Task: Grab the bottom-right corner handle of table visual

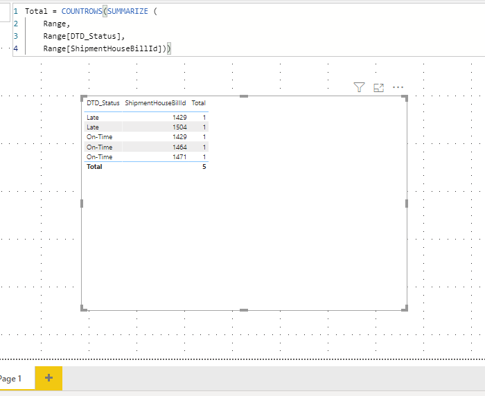Action: 405,308
